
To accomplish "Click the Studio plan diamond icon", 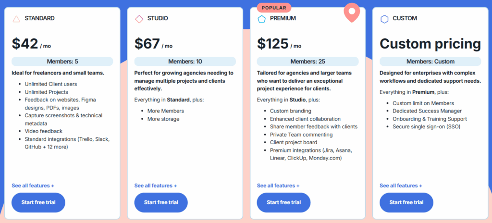I will pos(139,19).
